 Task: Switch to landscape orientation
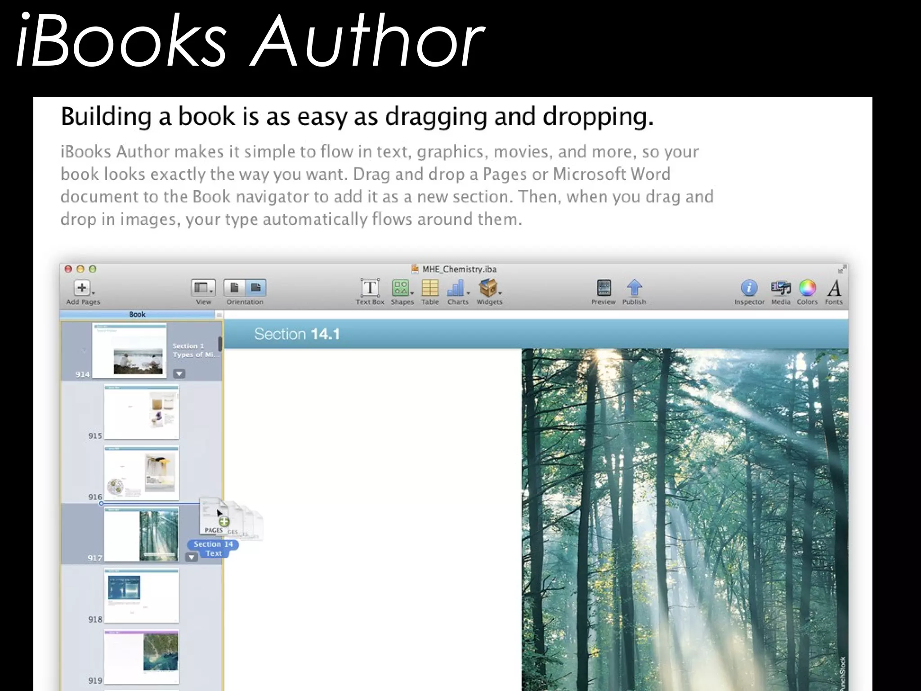point(255,288)
